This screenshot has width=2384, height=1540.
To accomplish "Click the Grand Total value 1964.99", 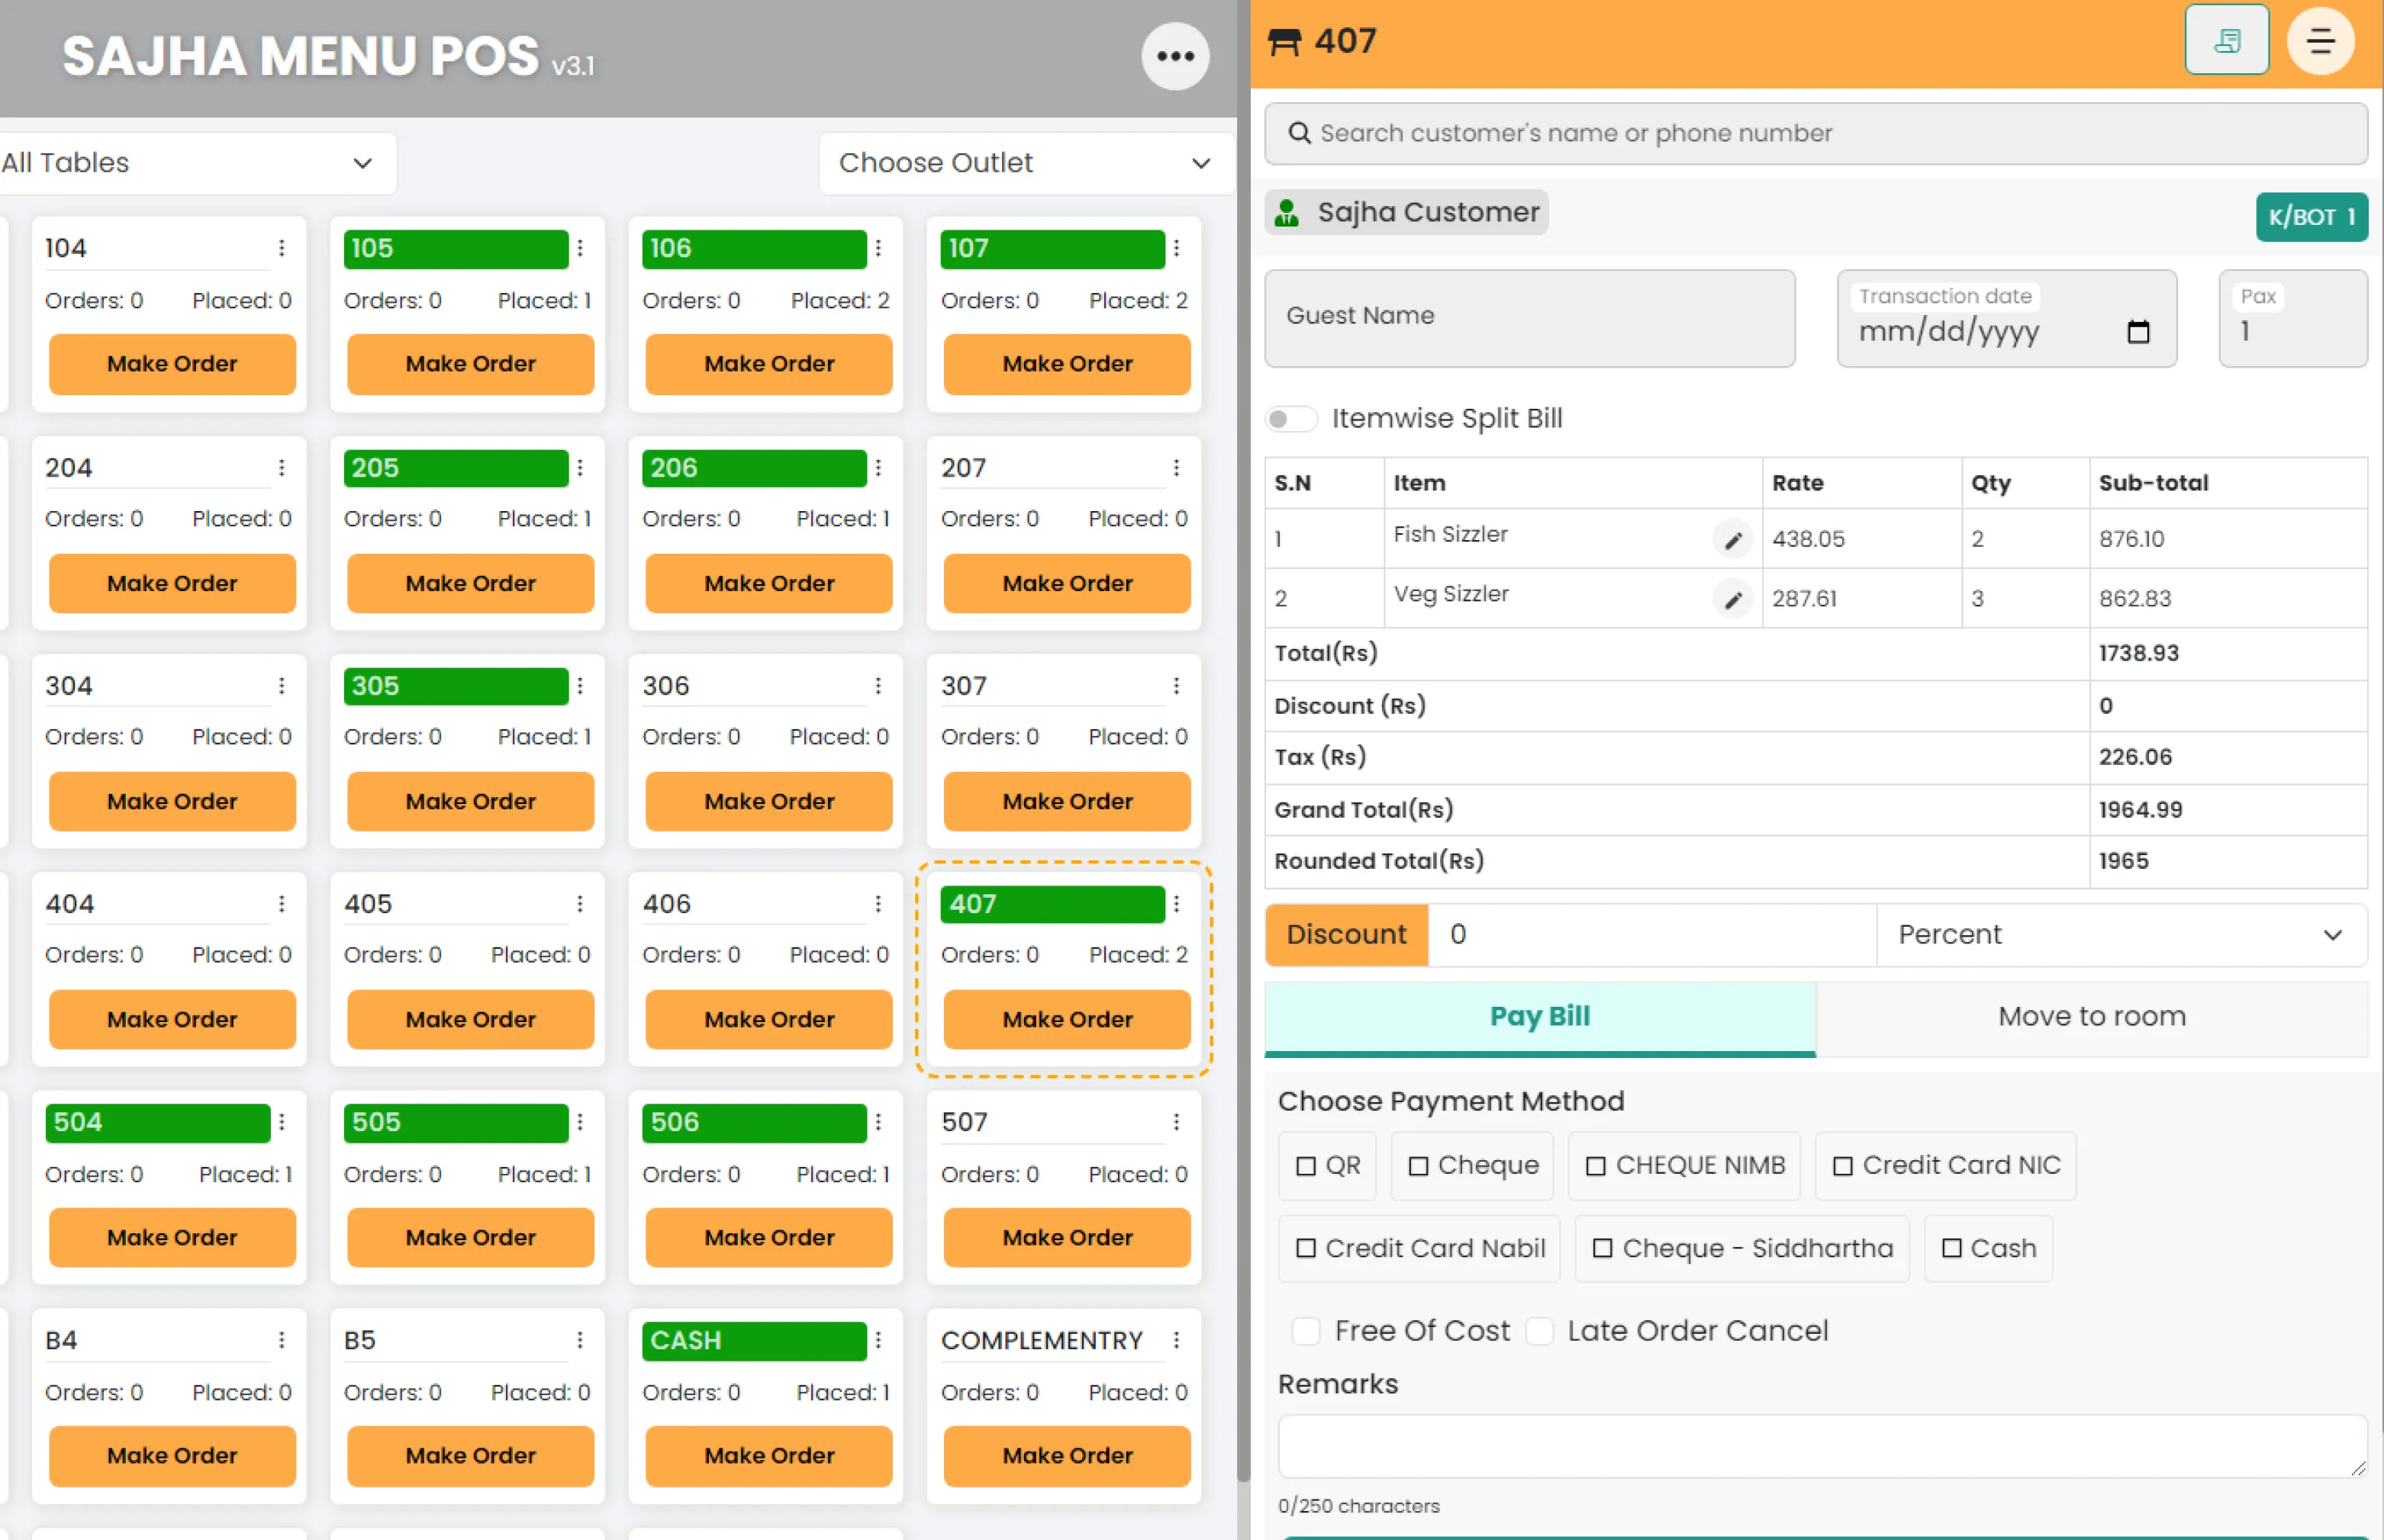I will tap(2140, 810).
